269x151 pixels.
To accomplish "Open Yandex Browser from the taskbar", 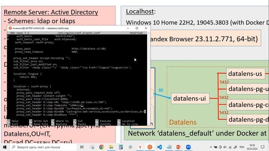I will pyautogui.click(x=140, y=147).
